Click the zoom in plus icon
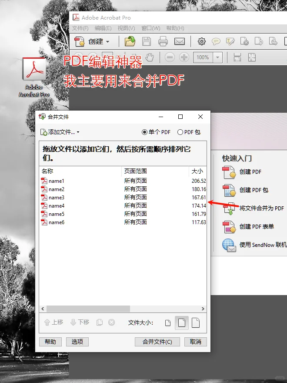This screenshot has width=287, height=383. coord(184,57)
